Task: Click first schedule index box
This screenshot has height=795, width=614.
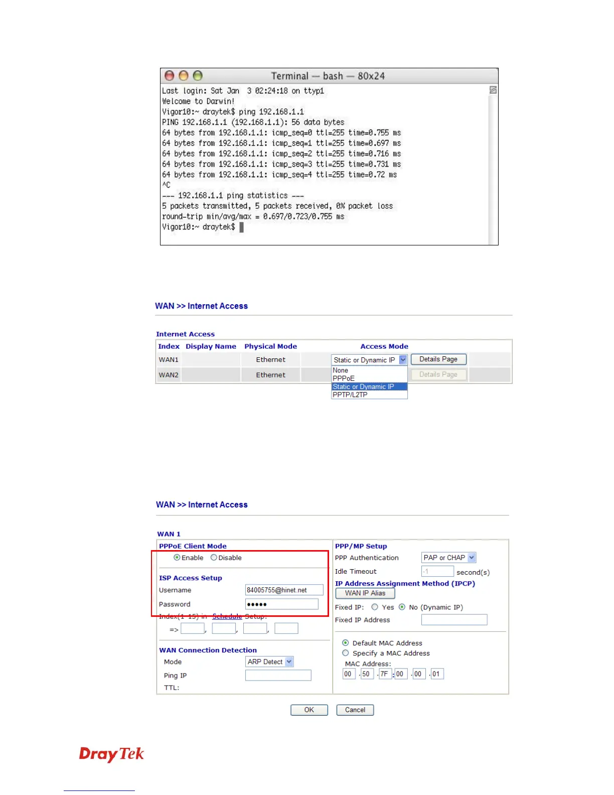Action: pos(193,628)
